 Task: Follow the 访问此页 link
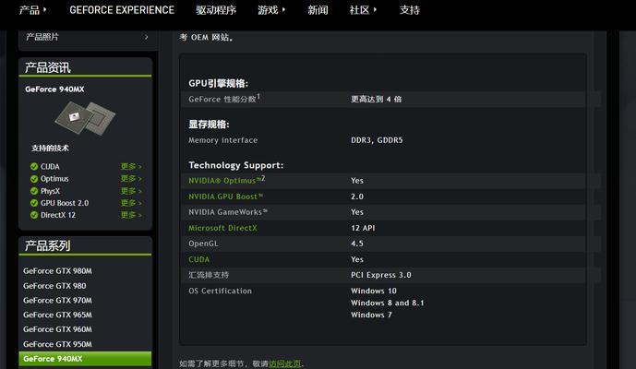click(x=284, y=363)
